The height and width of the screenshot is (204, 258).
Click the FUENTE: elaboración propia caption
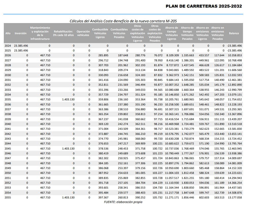click(123, 202)
